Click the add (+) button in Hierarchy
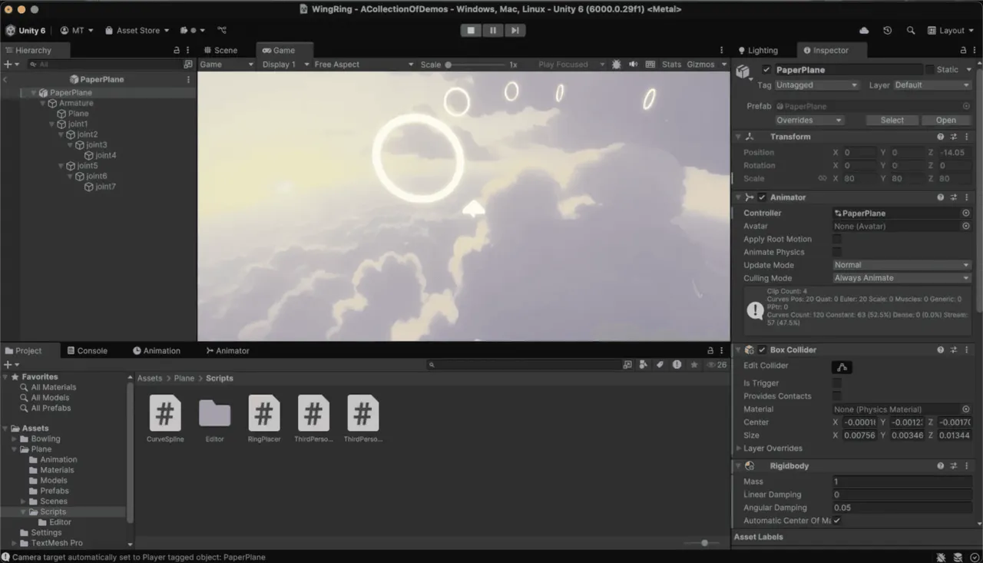Screen dimensions: 983x563 pos(9,65)
